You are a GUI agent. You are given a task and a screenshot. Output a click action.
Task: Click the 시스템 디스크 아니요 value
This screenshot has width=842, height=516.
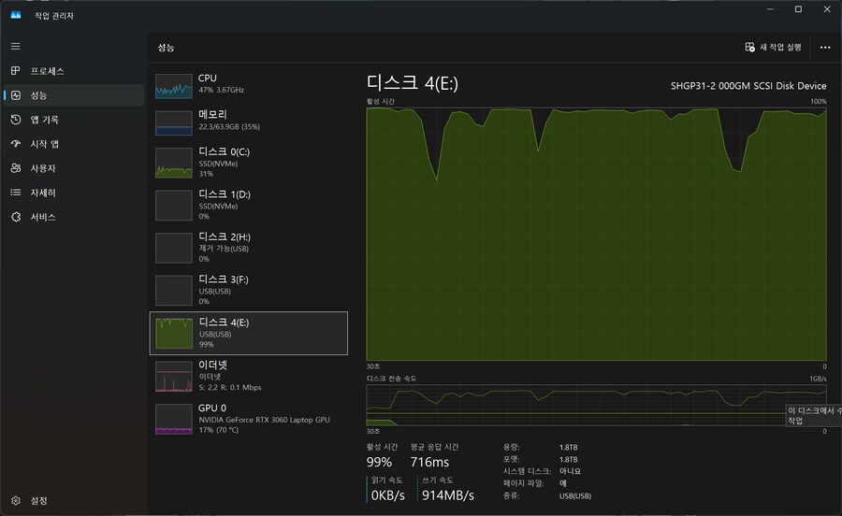570,471
